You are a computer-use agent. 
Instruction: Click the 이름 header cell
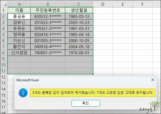pos(19,10)
